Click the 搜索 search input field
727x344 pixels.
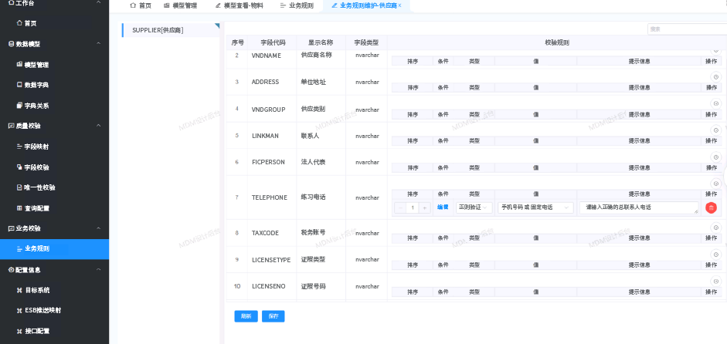click(686, 29)
